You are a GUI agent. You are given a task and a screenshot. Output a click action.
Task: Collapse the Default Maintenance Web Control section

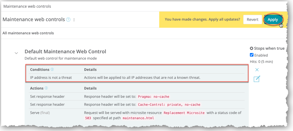(x=16, y=53)
